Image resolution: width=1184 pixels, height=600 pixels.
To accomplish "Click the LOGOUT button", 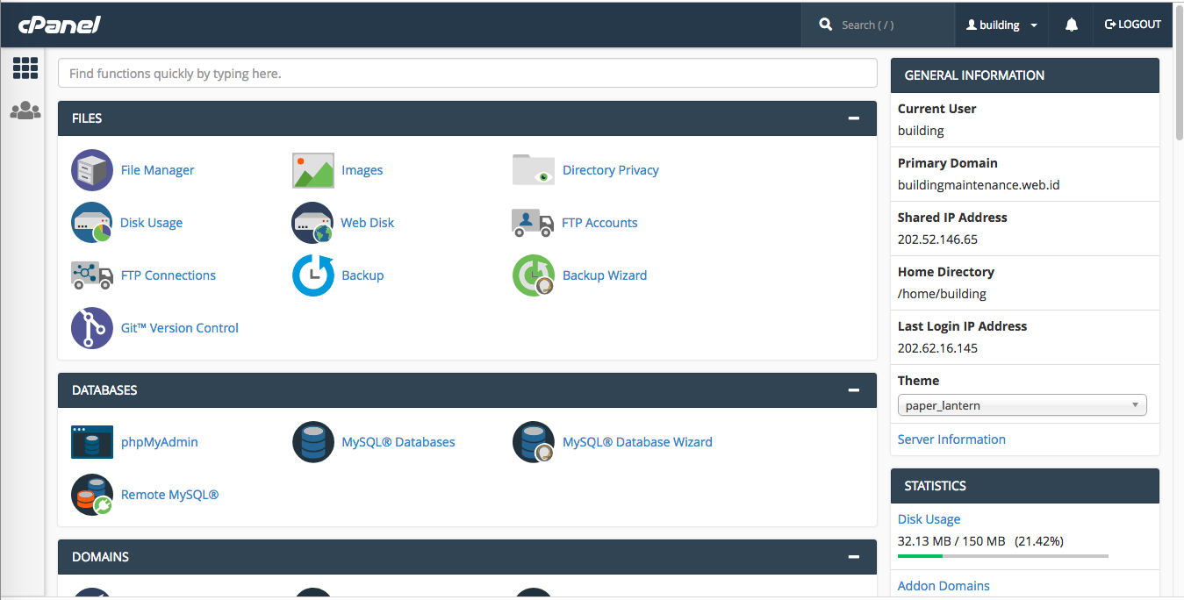I will coord(1133,25).
